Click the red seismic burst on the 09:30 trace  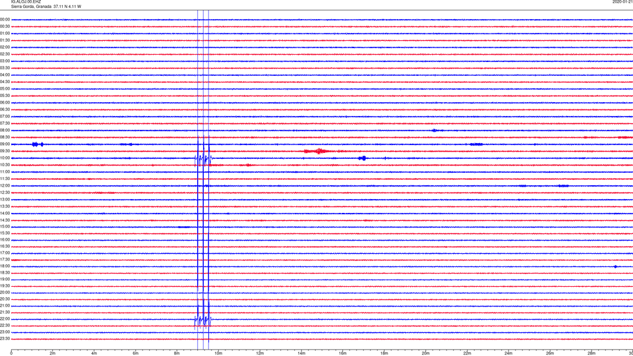tap(320, 152)
